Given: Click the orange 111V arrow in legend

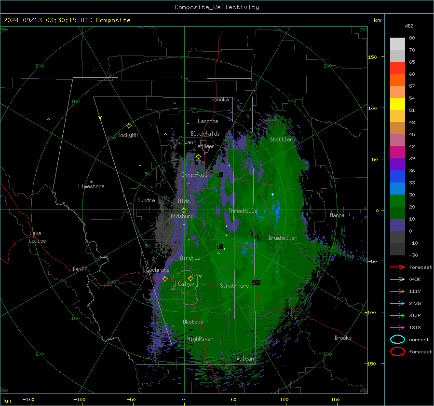Looking at the screenshot, I should point(397,291).
